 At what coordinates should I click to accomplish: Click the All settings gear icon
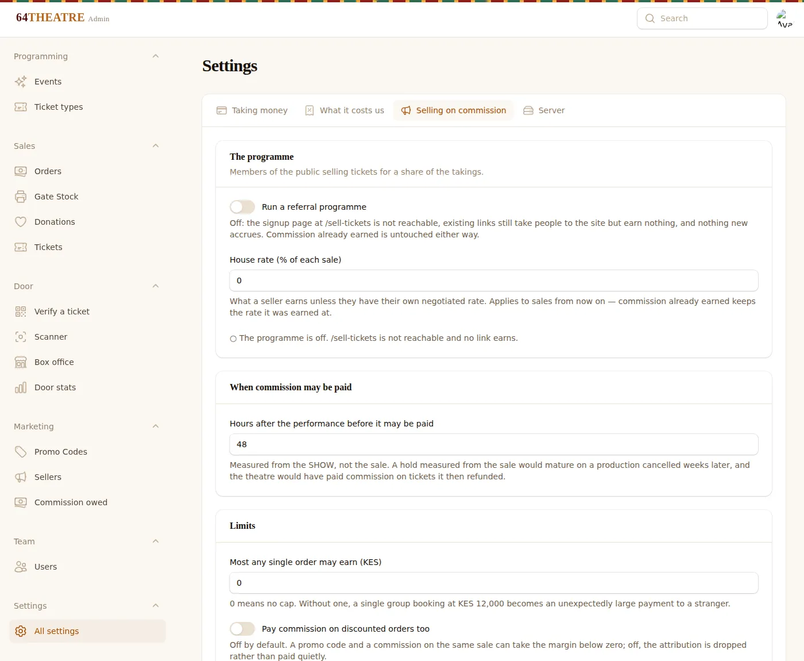(21, 631)
